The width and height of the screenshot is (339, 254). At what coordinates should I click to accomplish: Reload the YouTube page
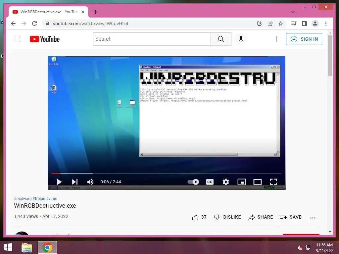[x=34, y=23]
